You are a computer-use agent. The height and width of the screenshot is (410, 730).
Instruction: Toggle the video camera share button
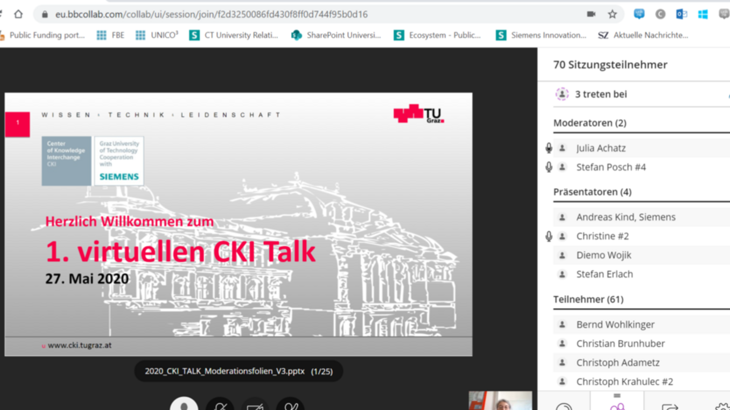pyautogui.click(x=255, y=404)
